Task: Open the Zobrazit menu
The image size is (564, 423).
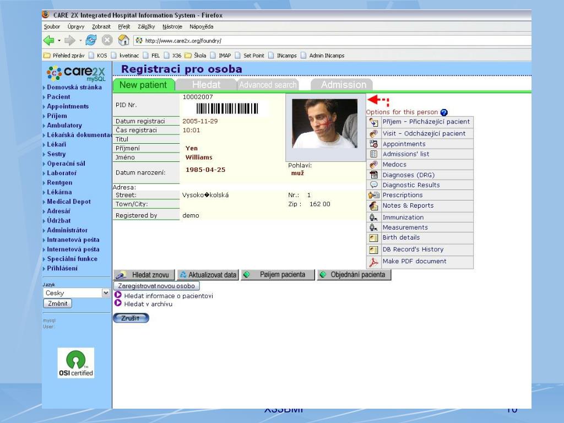Action: coord(101,26)
